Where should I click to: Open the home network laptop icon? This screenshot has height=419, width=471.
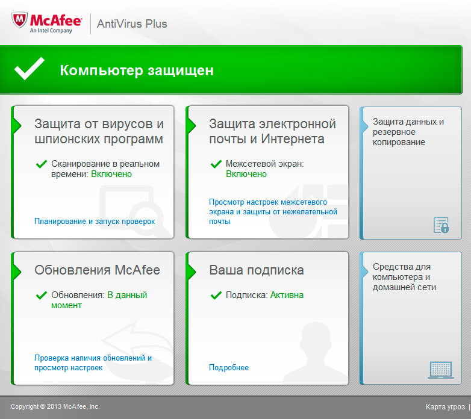(x=441, y=370)
